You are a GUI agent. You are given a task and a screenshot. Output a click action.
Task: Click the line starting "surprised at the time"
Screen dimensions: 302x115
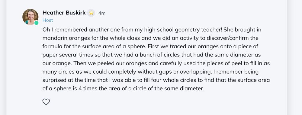coord(156,80)
